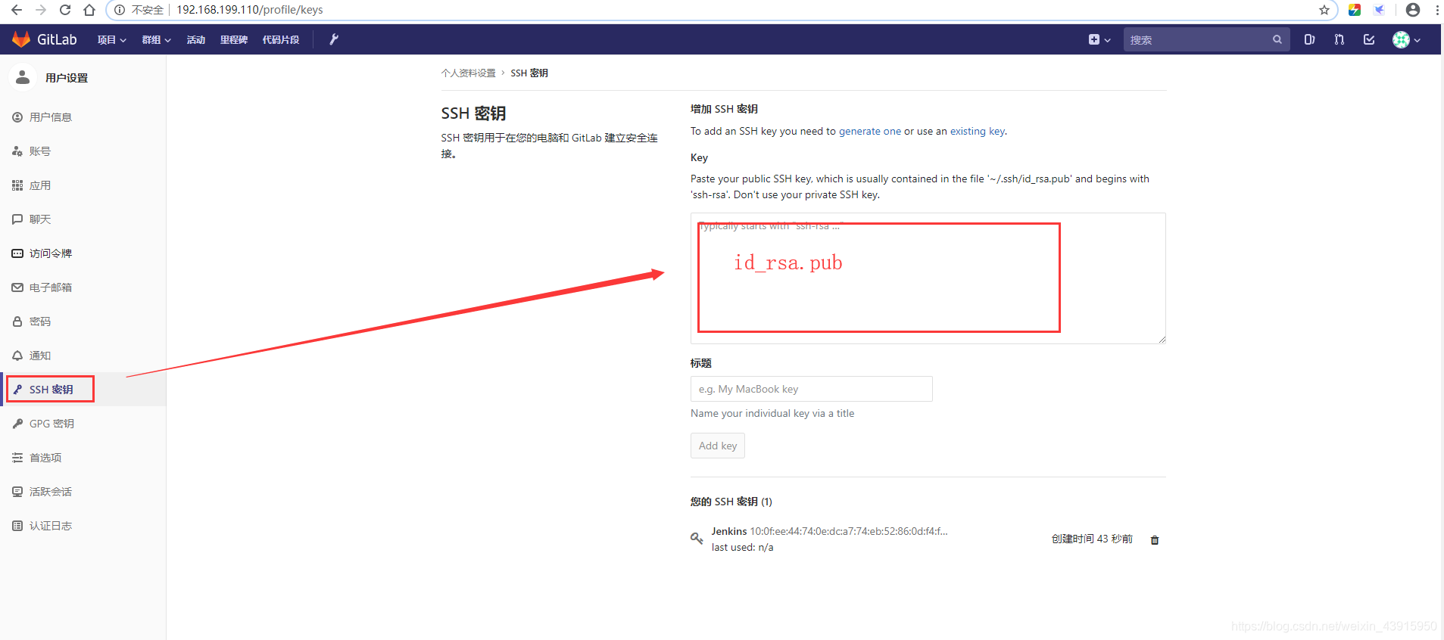Open merge requests icon in navbar
Viewport: 1444px width, 640px height.
(x=1339, y=39)
